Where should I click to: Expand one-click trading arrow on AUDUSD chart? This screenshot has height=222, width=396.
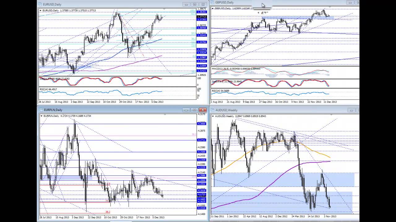213,116
